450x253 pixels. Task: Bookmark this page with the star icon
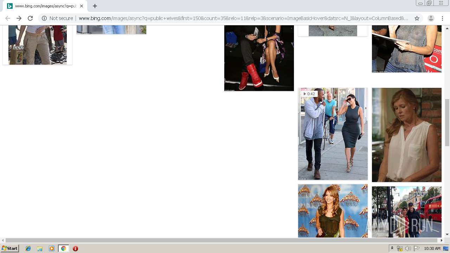(417, 18)
